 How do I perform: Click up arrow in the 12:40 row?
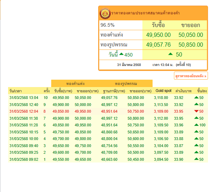pos(196,104)
